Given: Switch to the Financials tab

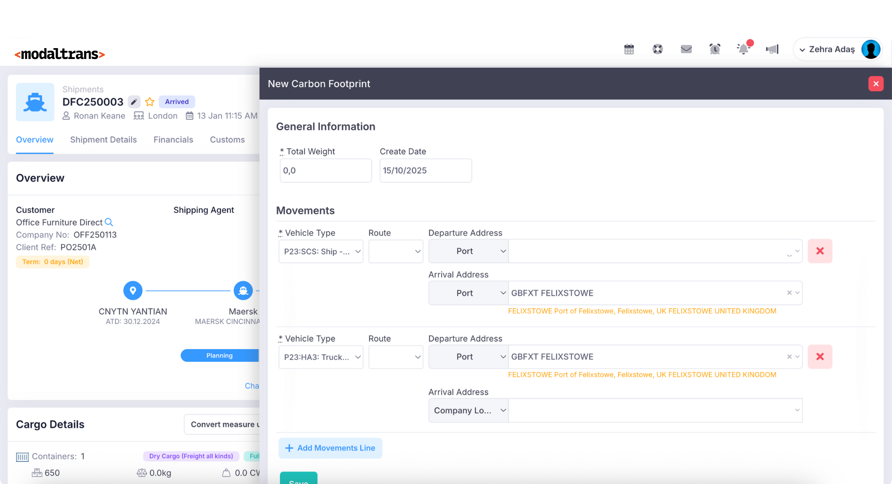Looking at the screenshot, I should (173, 140).
